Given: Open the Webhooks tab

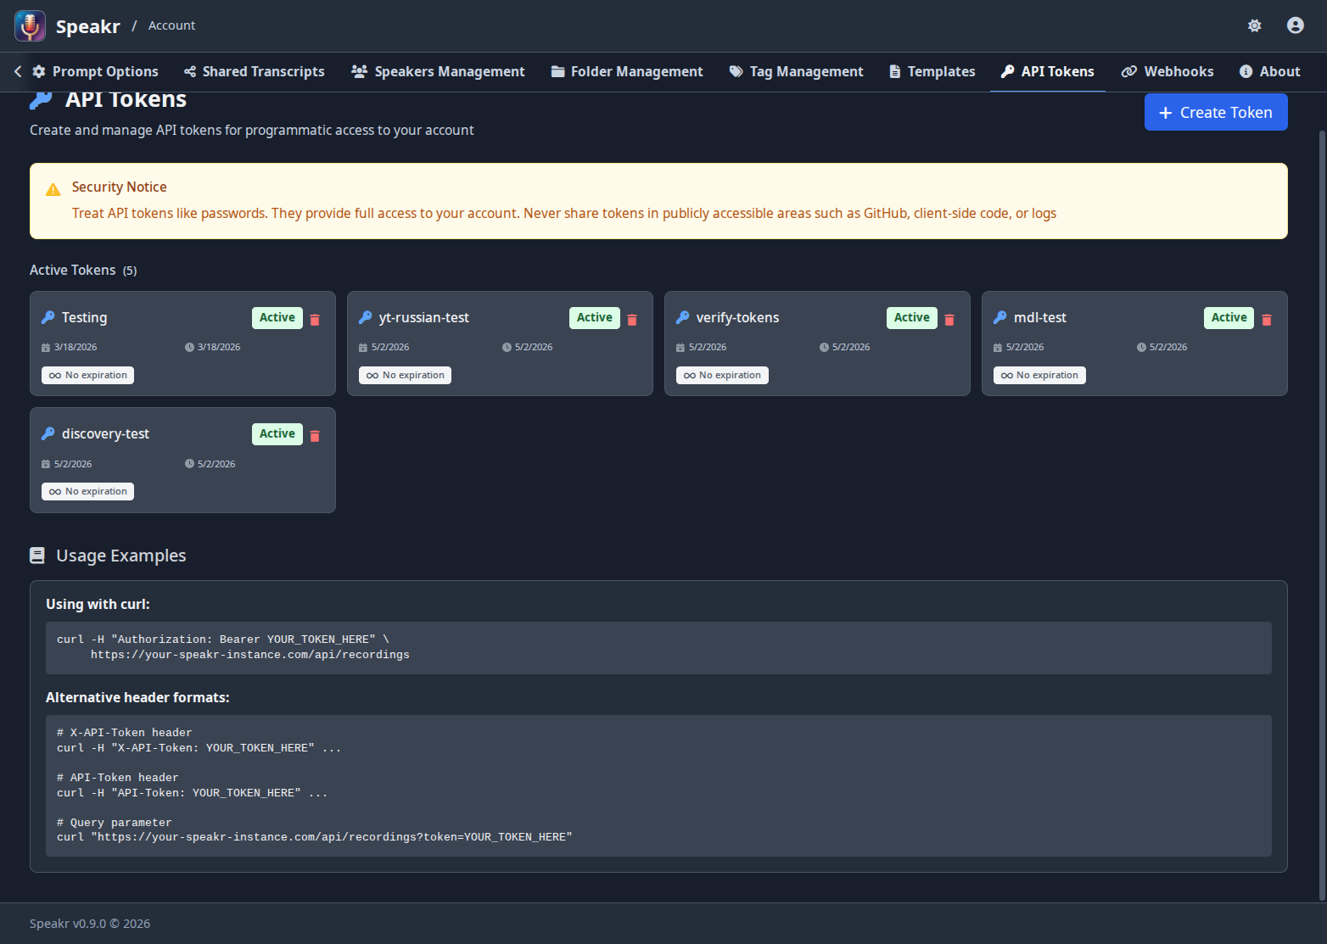Looking at the screenshot, I should coord(1167,71).
